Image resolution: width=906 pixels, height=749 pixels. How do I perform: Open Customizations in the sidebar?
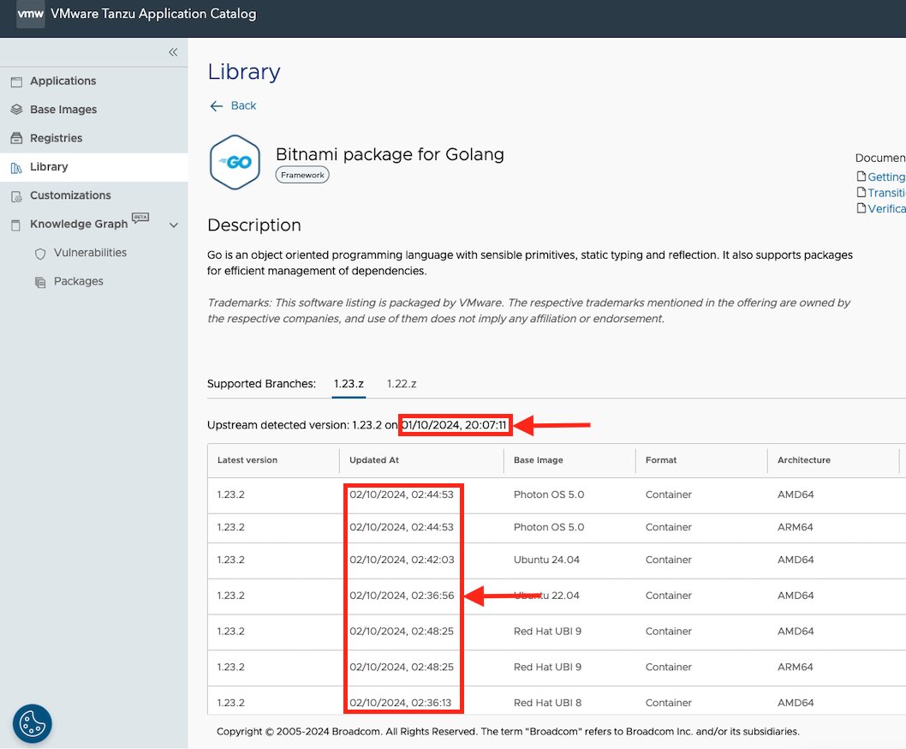[70, 195]
